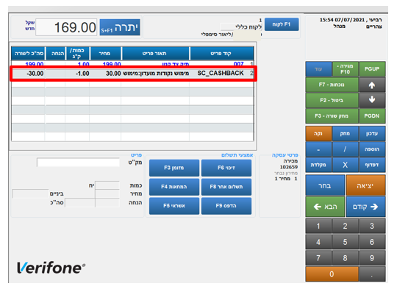This screenshot has width=397, height=289.
Task: Open the on-screen keyboard with מקלדת
Action: (318, 165)
